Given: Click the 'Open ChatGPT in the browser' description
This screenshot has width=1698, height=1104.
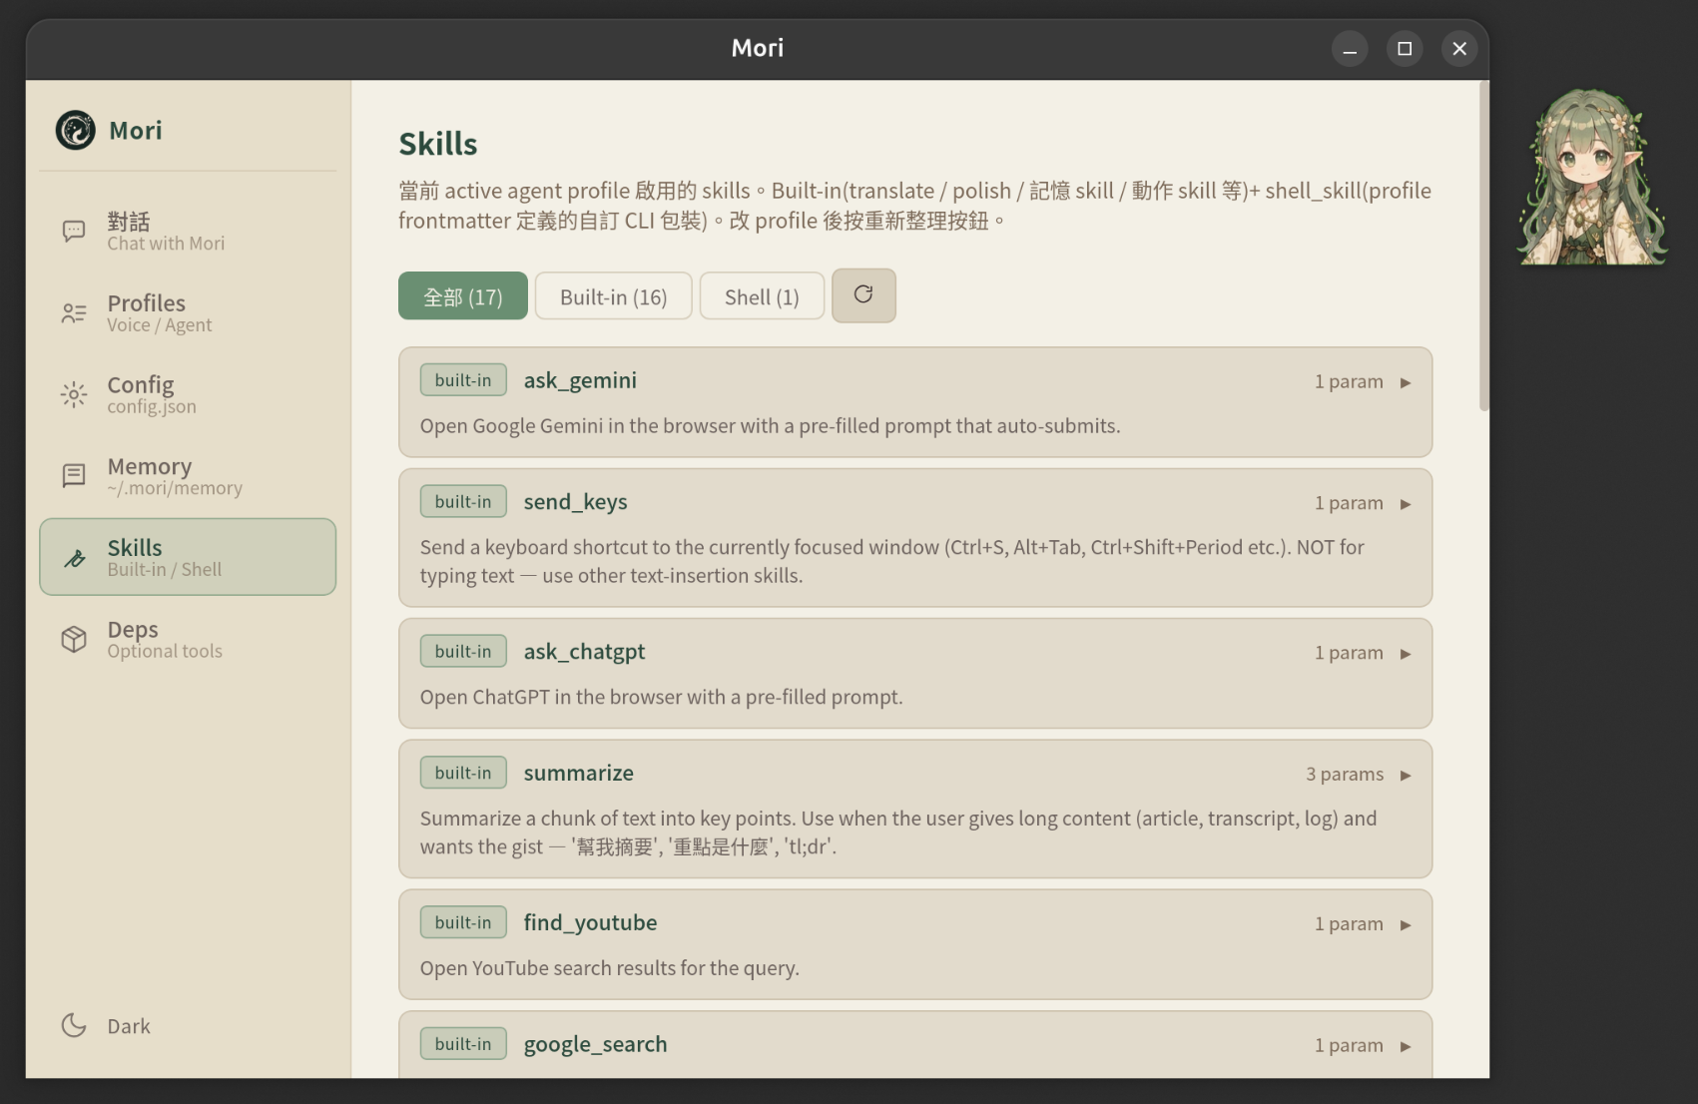Looking at the screenshot, I should pyautogui.click(x=661, y=698).
